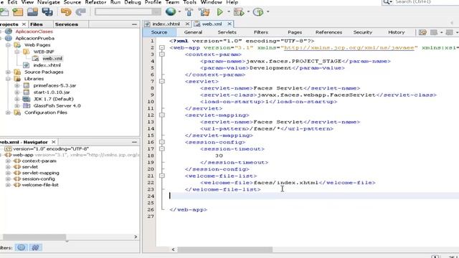Click the Profile Project icon
This screenshot has height=258, width=459.
point(258,12)
